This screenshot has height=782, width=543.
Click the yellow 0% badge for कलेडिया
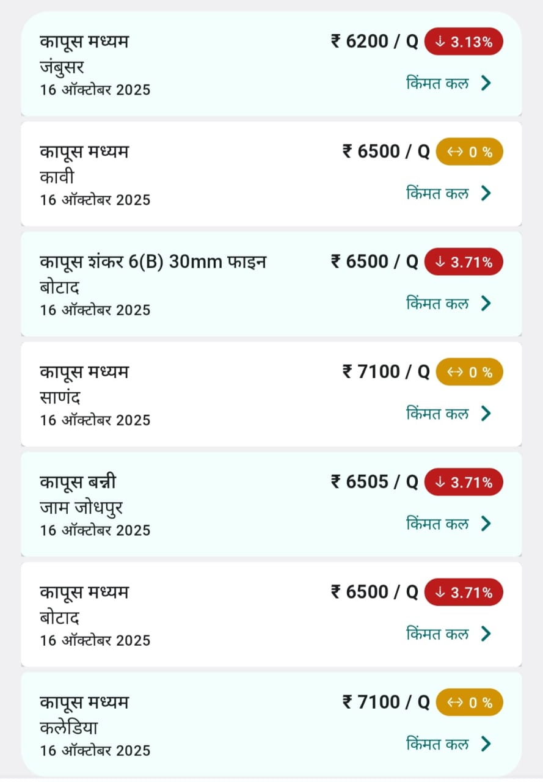[x=469, y=703]
